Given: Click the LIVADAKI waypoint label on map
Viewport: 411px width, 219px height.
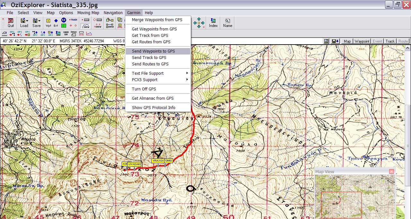Looking at the screenshot, I should coord(135,164).
